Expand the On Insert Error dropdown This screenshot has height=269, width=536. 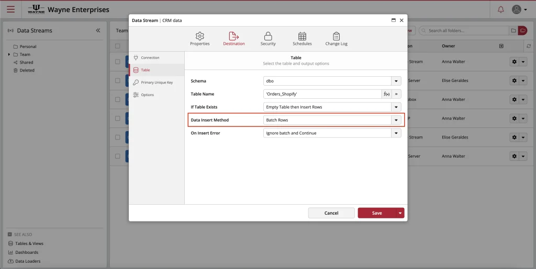[x=396, y=133]
